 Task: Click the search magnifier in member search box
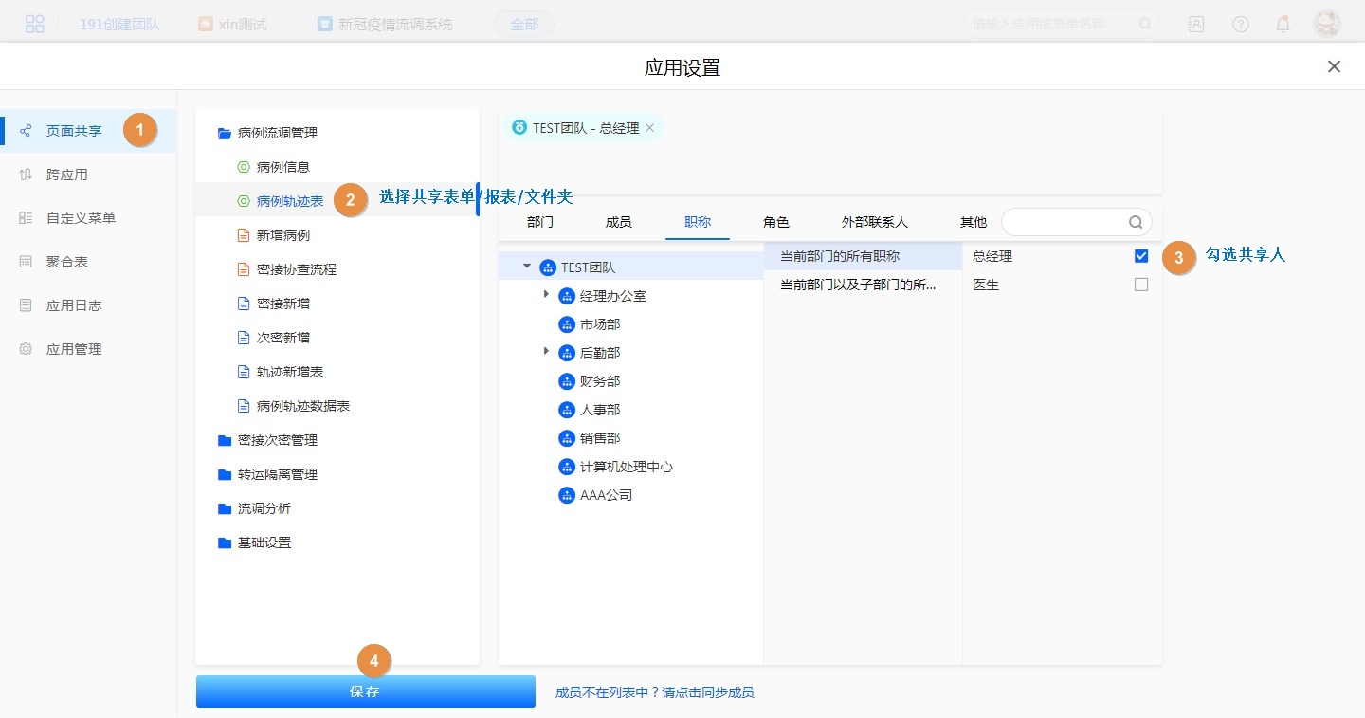[1136, 222]
